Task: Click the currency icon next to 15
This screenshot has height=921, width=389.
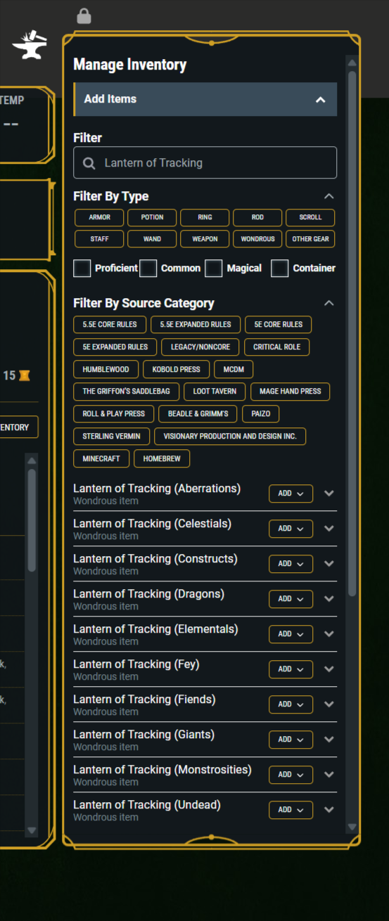Action: point(25,375)
